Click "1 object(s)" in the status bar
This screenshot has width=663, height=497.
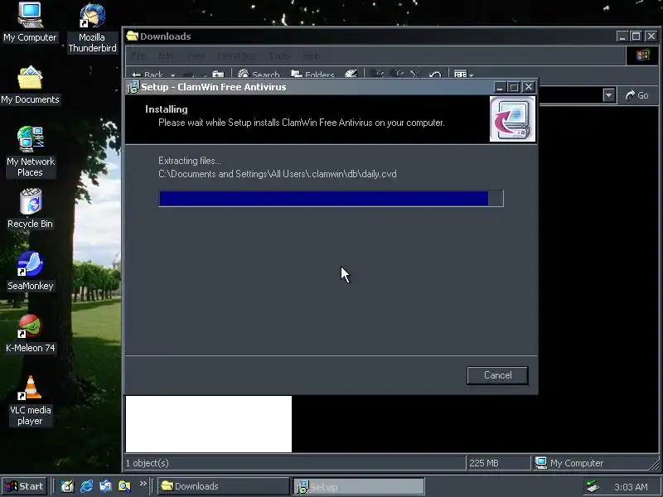(148, 463)
